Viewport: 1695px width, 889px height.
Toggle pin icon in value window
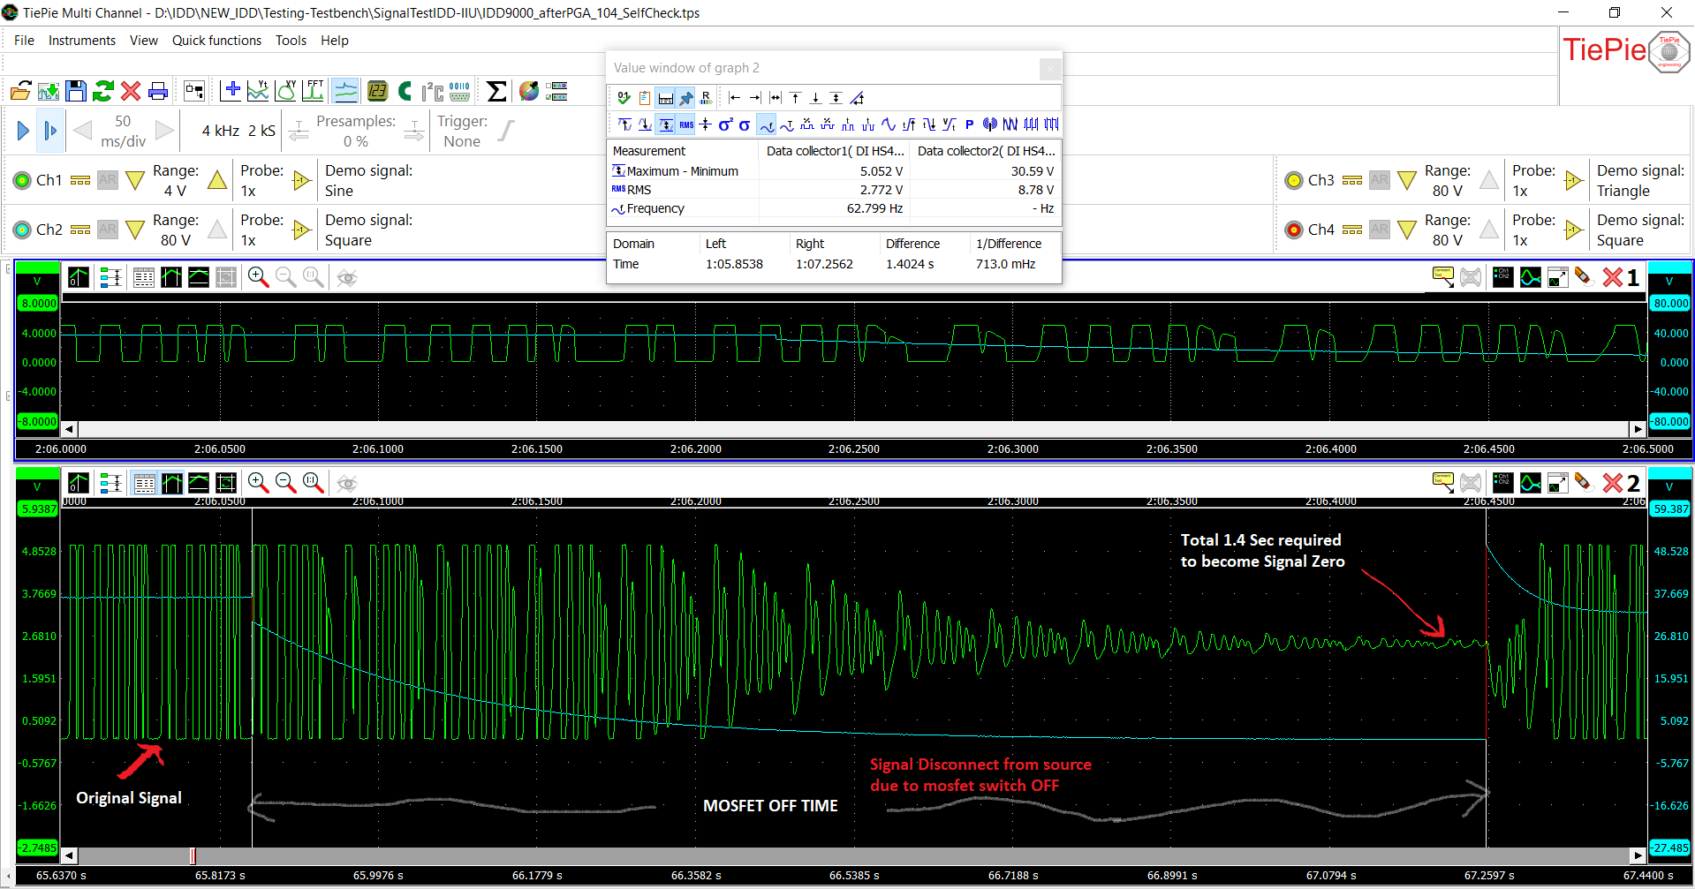pos(685,98)
